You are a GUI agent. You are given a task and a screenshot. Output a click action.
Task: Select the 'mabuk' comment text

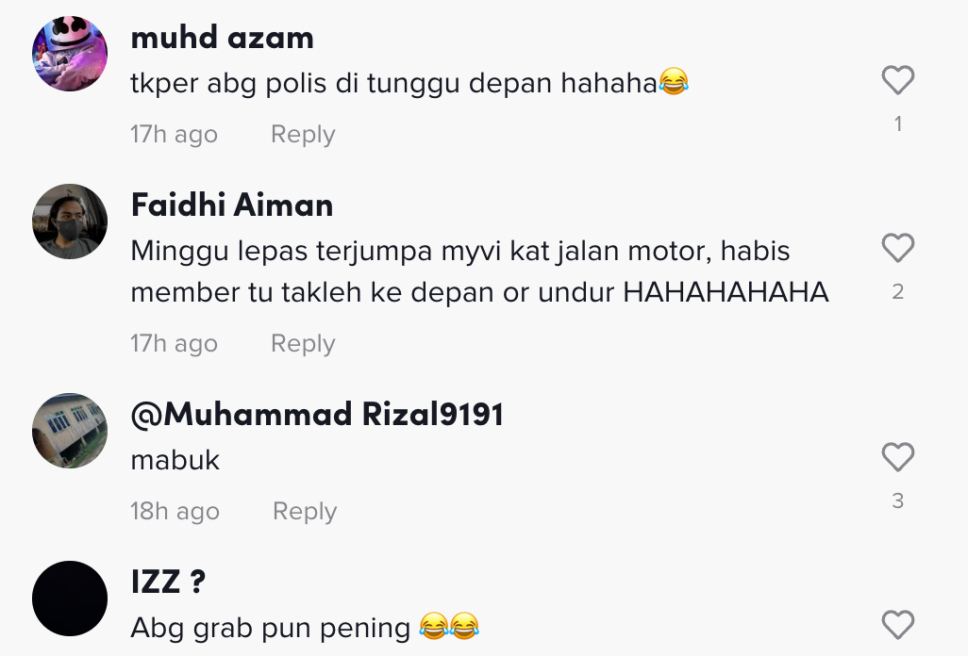pos(175,460)
